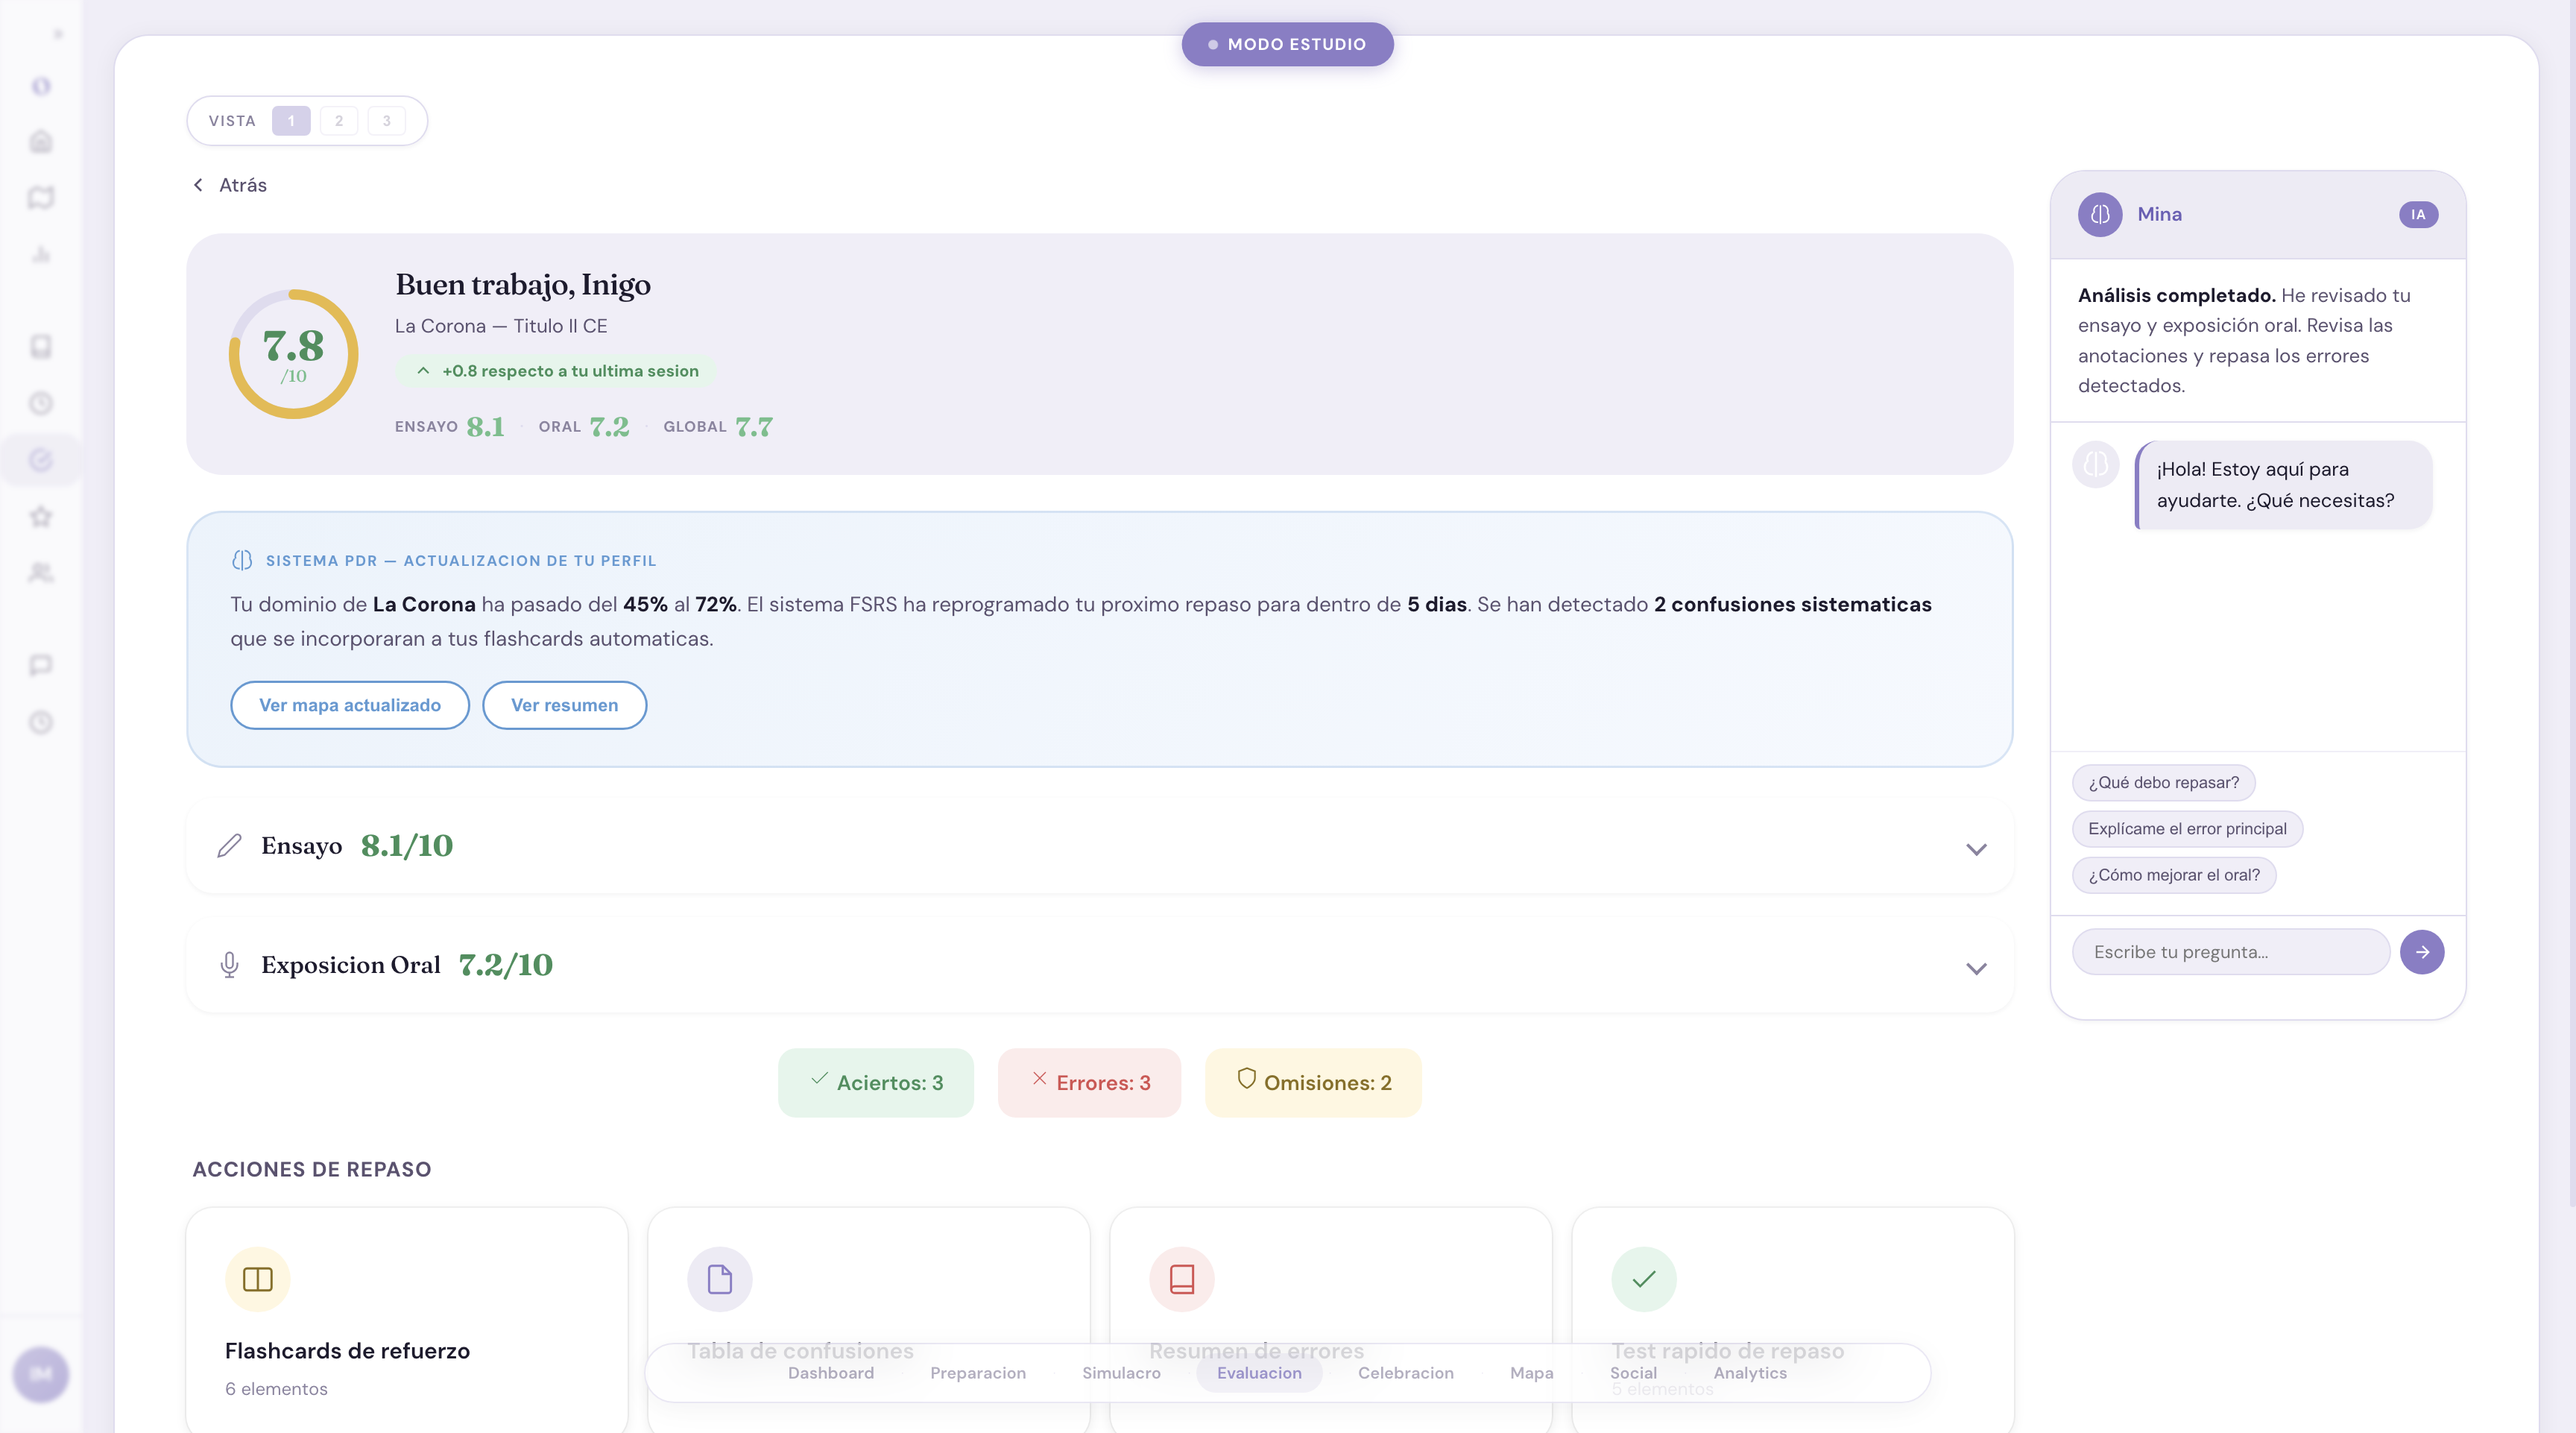Click the La Corona — Titulo II CE subtitle
Image resolution: width=2576 pixels, height=1433 pixels.
click(x=501, y=326)
